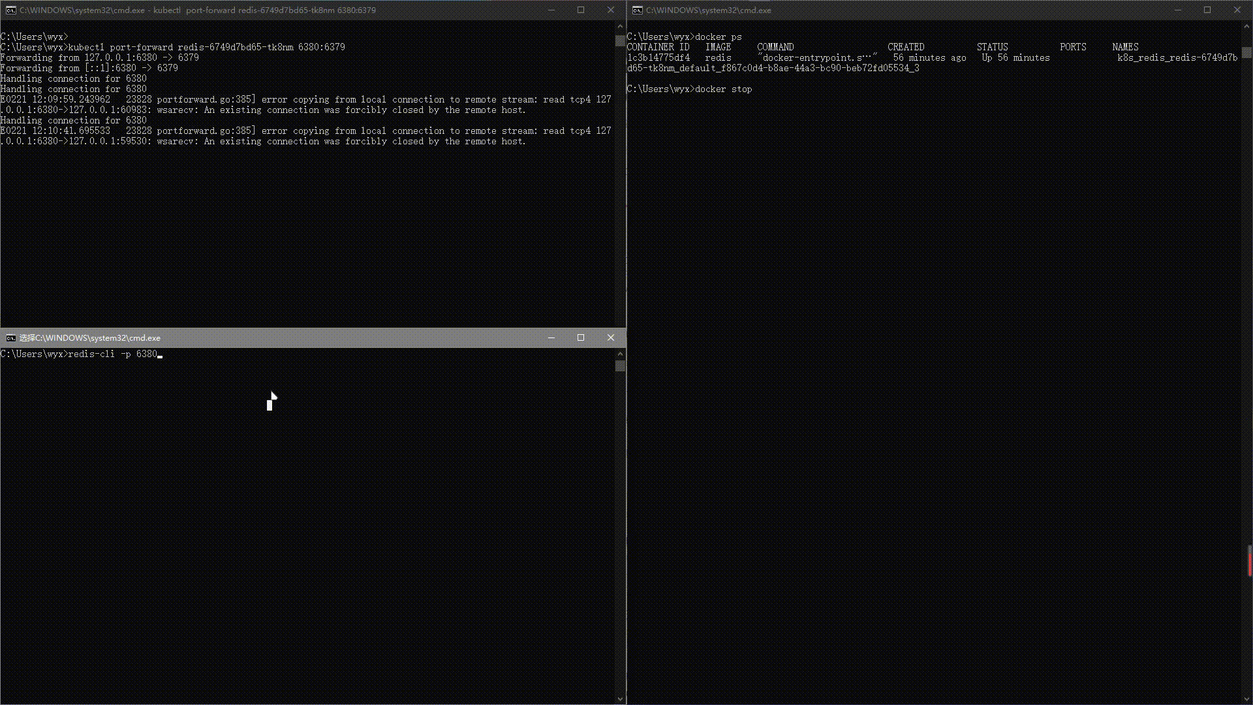
Task: Maximize the docker ps command window
Action: click(x=1207, y=10)
